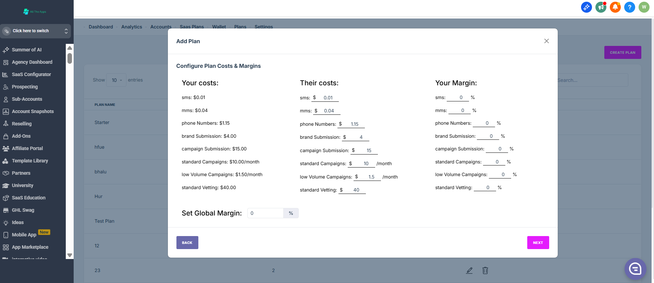Open the Settings tab
This screenshot has height=283, width=654.
click(264, 27)
